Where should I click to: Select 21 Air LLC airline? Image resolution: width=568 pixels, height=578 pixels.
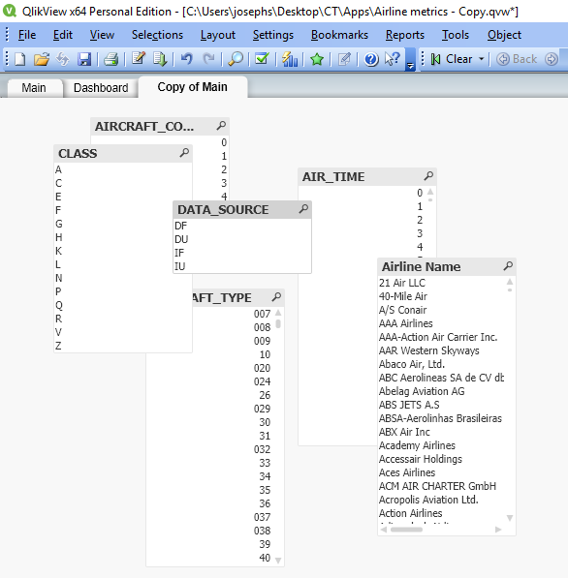442,283
